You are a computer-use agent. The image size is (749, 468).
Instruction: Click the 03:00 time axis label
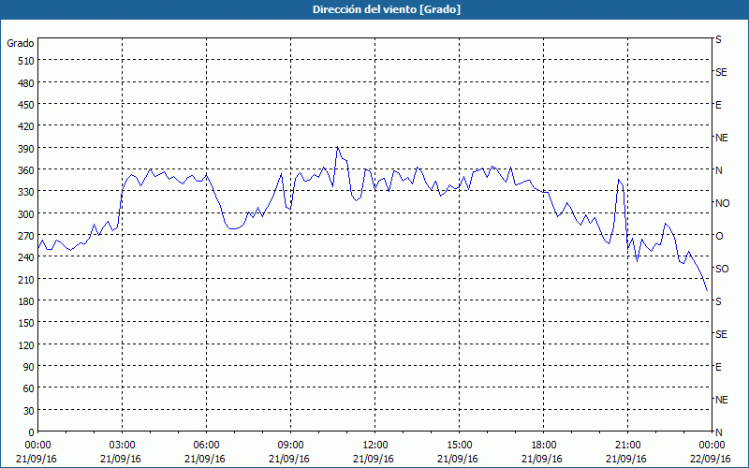pyautogui.click(x=122, y=446)
